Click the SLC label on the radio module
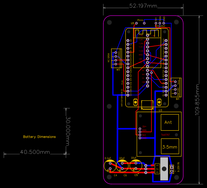 point(144,135)
